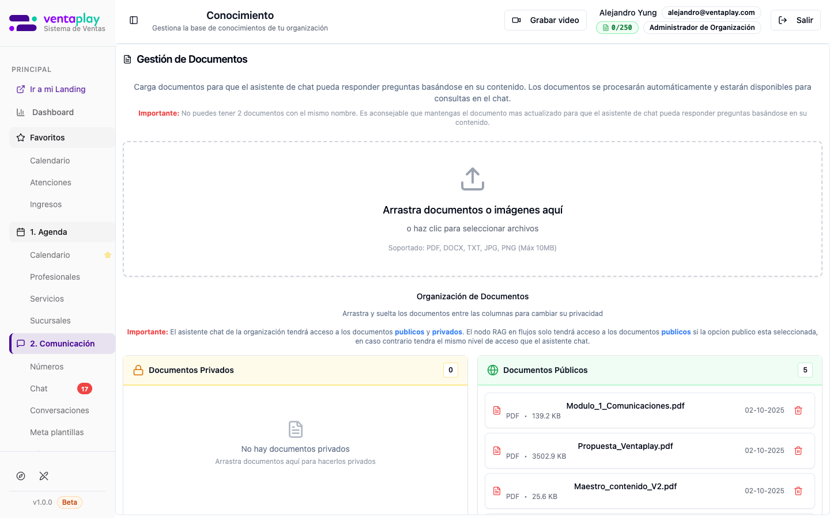Remove Maestro_contenido_V2.pdf via its trash toggle
The image size is (830, 518).
pyautogui.click(x=798, y=491)
